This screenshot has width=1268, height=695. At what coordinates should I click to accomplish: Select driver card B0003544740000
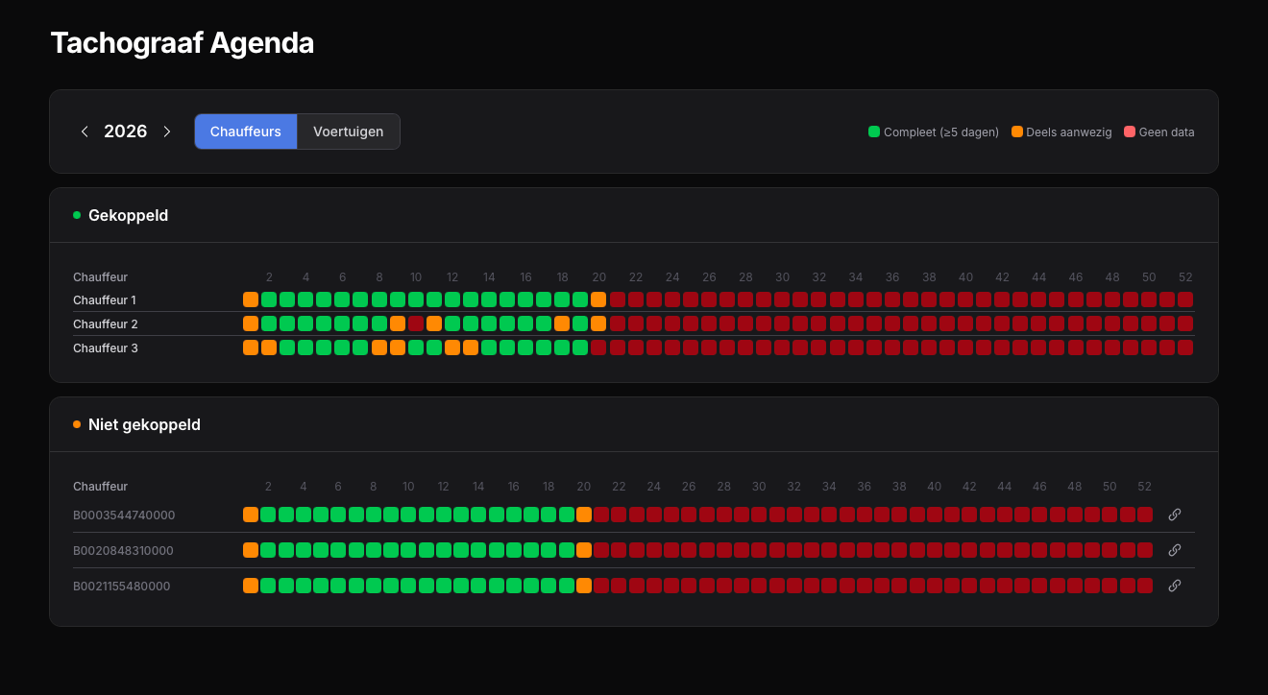pos(124,515)
